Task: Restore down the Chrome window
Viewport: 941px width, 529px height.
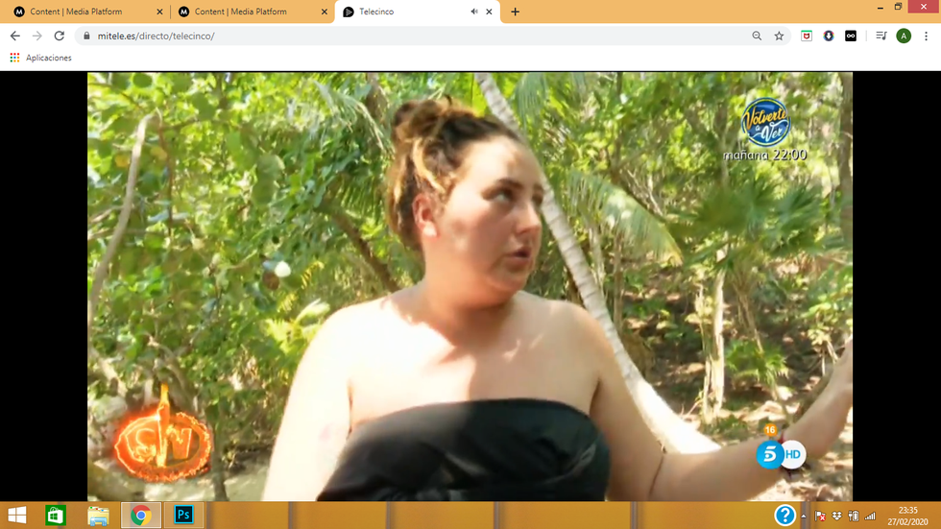Action: (898, 7)
